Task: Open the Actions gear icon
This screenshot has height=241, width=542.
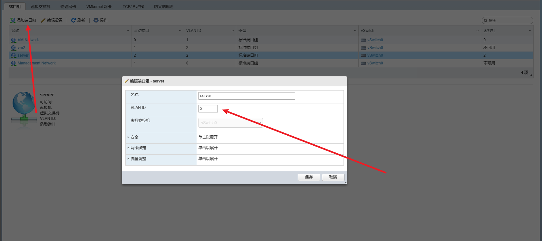Action: tap(96, 20)
